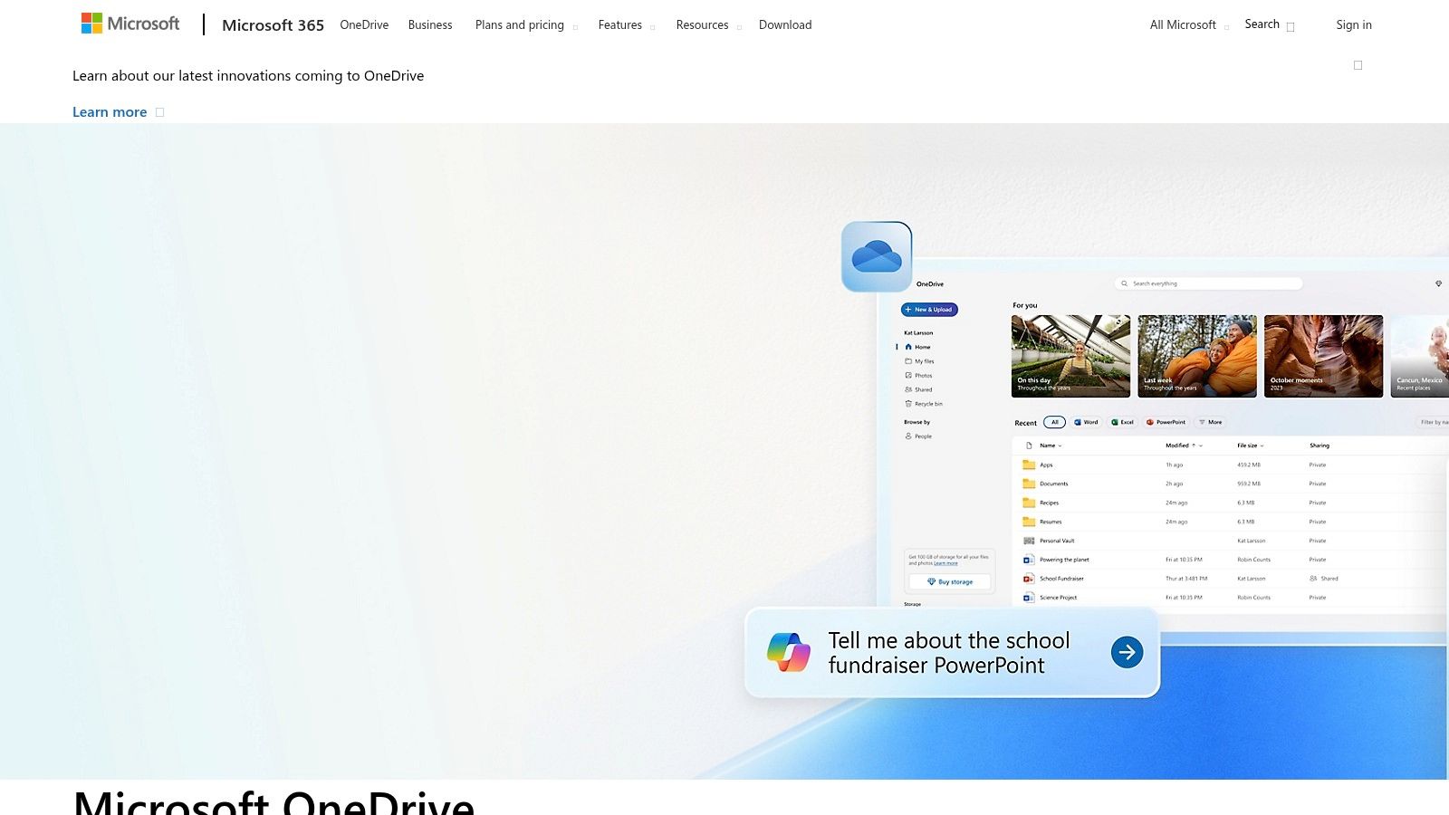Viewport: 1449px width, 815px height.
Task: Open the Last week photo card
Action: tap(1197, 356)
